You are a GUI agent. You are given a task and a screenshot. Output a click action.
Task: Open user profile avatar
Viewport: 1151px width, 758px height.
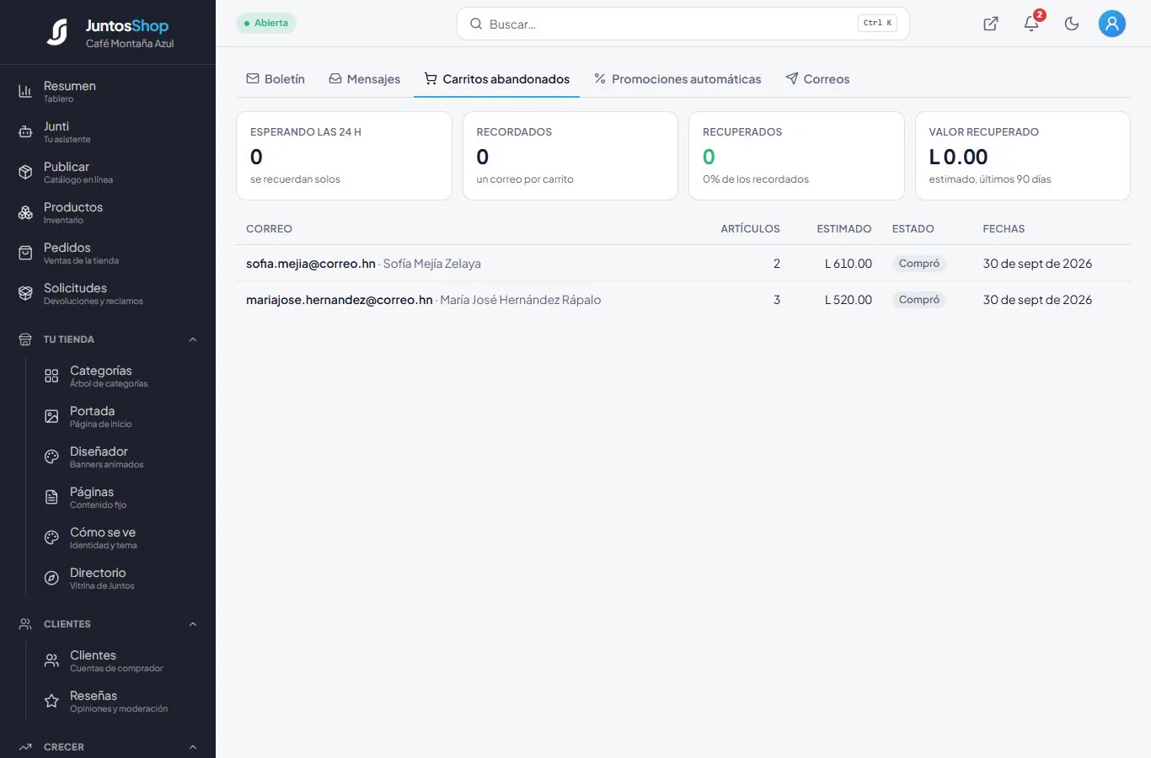pos(1112,24)
